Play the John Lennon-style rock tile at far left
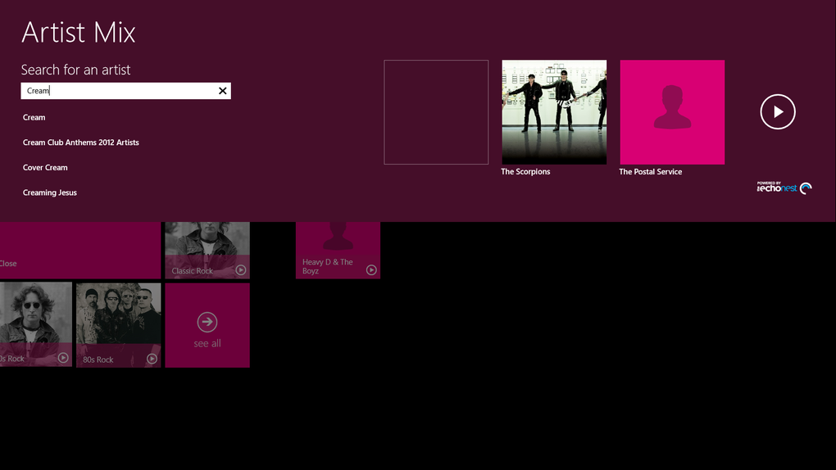 point(63,358)
